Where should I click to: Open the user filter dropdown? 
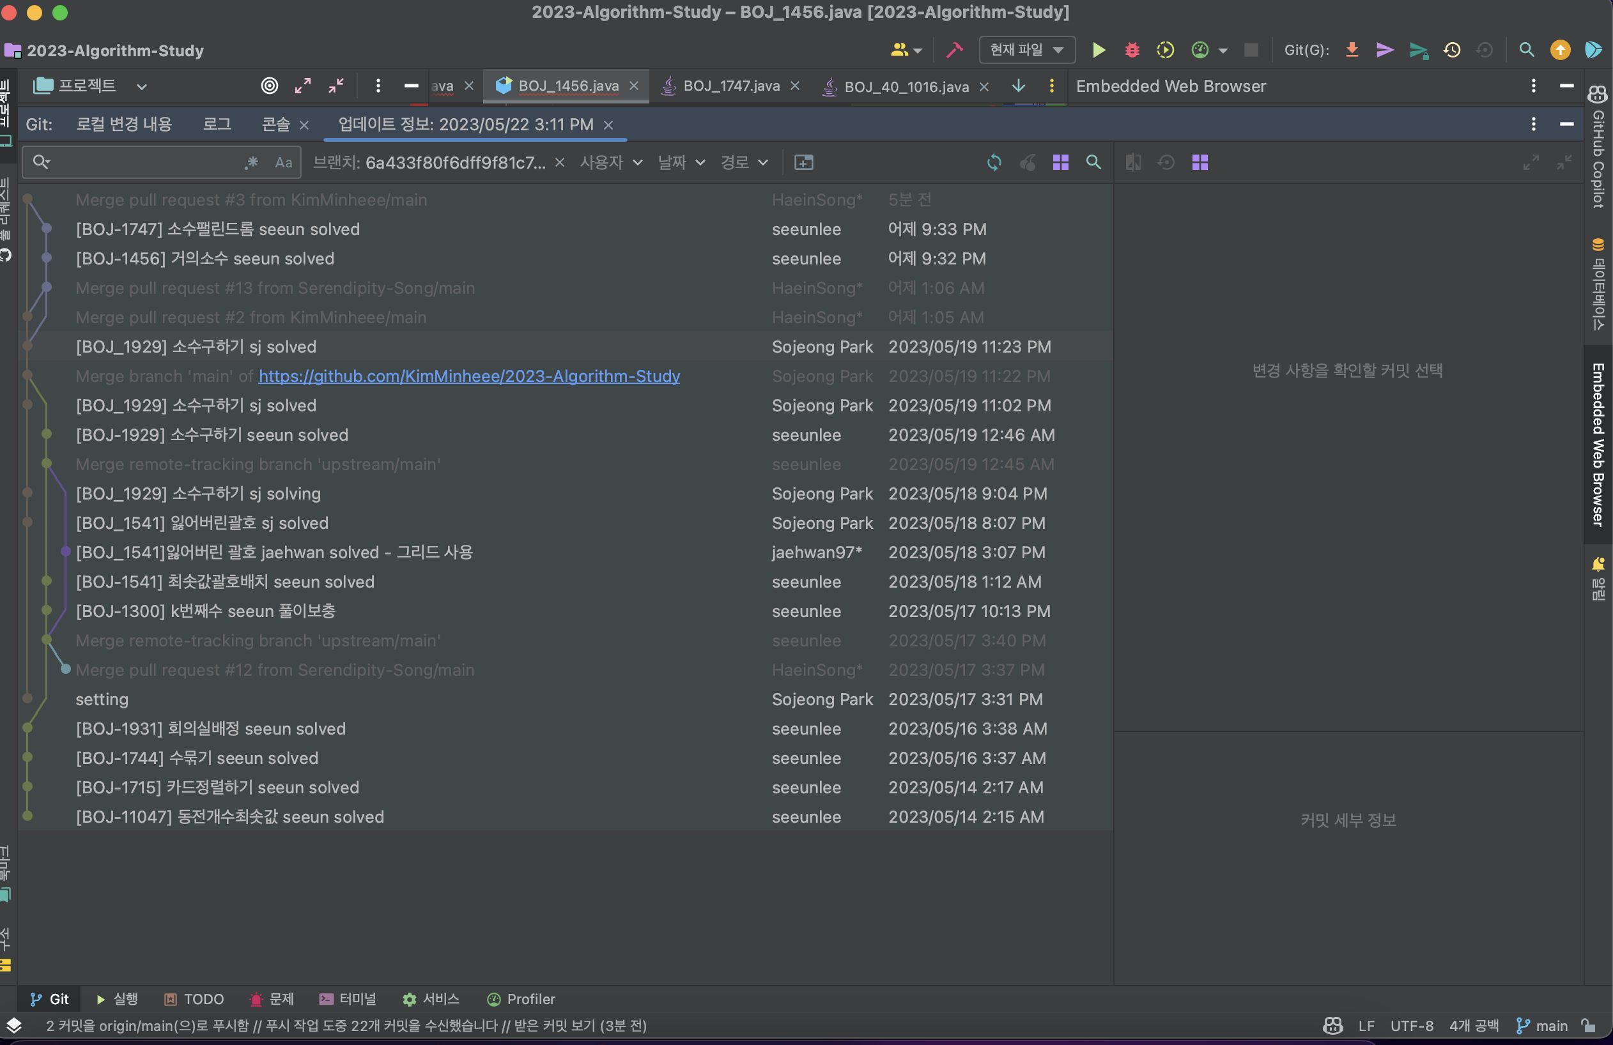[x=611, y=162]
